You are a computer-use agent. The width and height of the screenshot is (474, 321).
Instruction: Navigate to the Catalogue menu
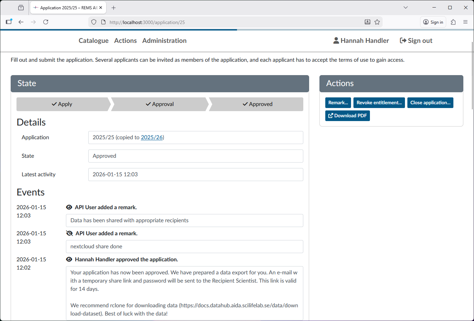pyautogui.click(x=93, y=40)
